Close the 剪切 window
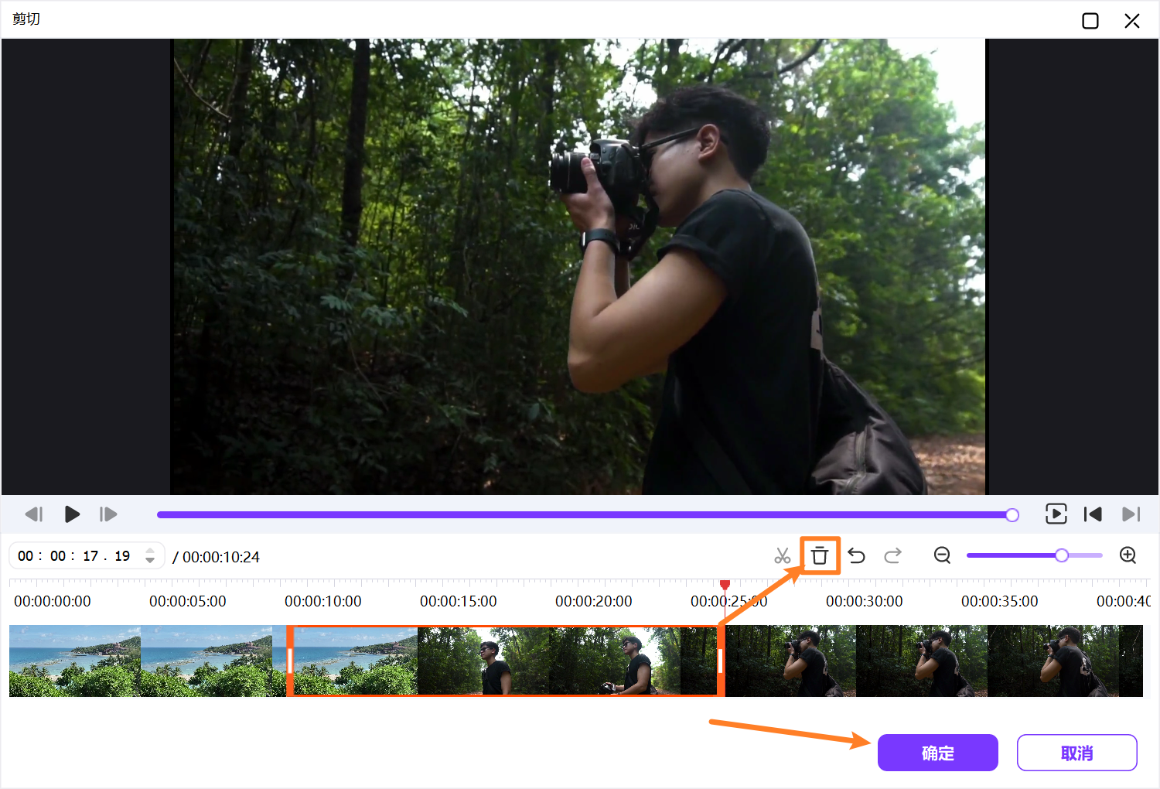This screenshot has width=1160, height=789. (1132, 21)
